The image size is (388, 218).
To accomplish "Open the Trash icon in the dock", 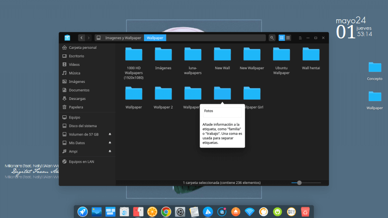I will (x=305, y=212).
